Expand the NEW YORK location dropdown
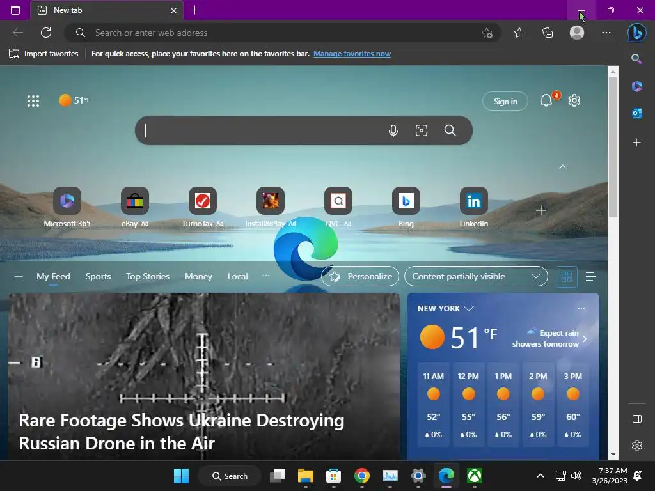The height and width of the screenshot is (491, 655). [x=445, y=309]
